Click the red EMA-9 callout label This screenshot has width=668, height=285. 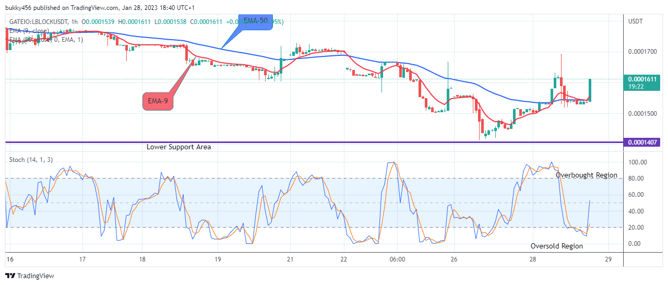point(159,101)
